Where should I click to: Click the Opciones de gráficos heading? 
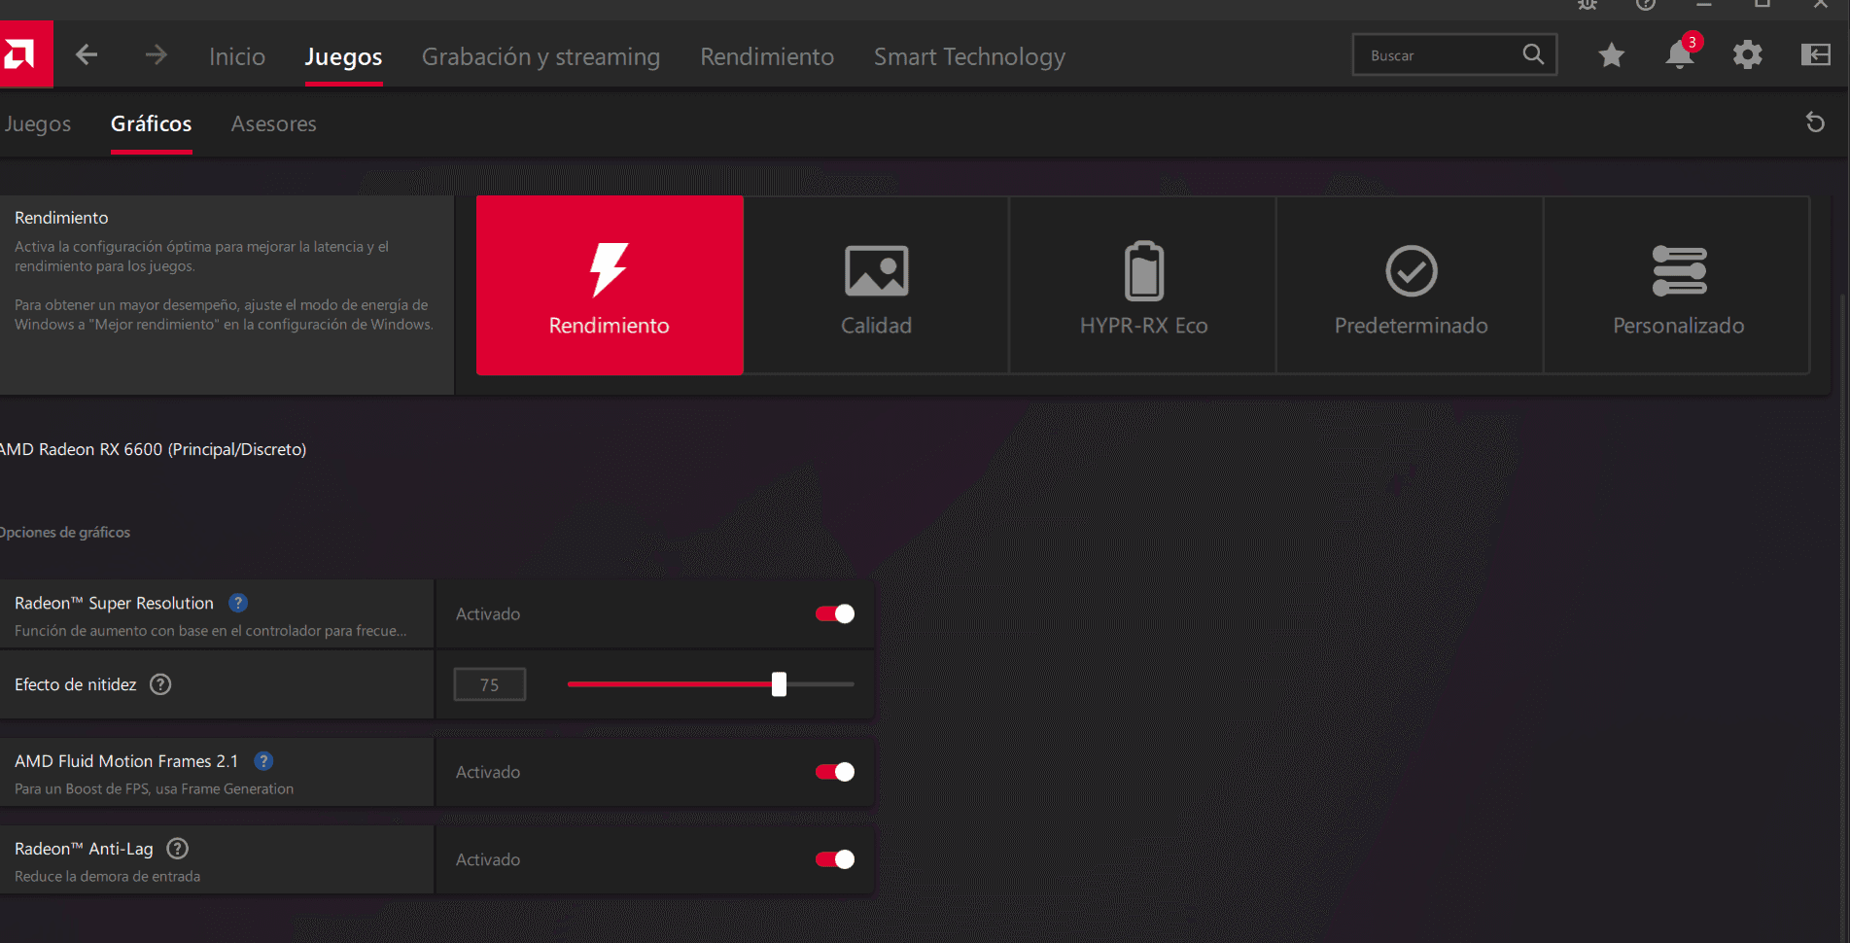coord(64,532)
